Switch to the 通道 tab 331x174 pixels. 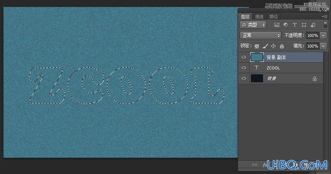259,17
